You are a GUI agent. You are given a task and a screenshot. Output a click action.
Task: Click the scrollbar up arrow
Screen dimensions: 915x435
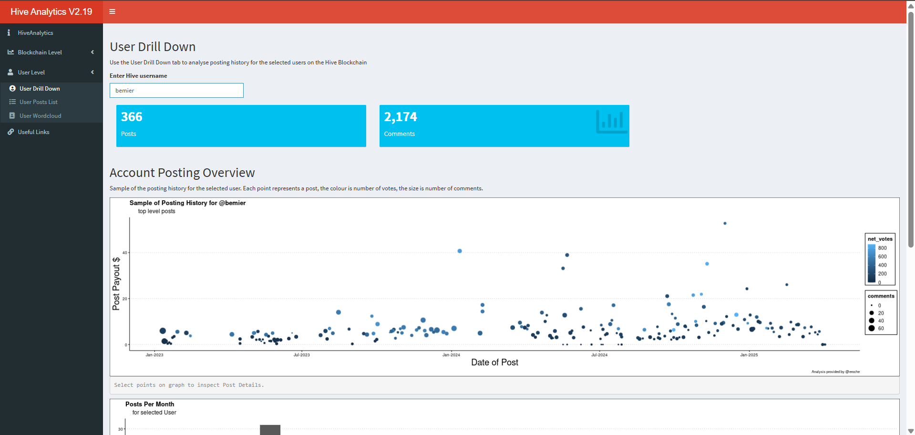pyautogui.click(x=911, y=6)
